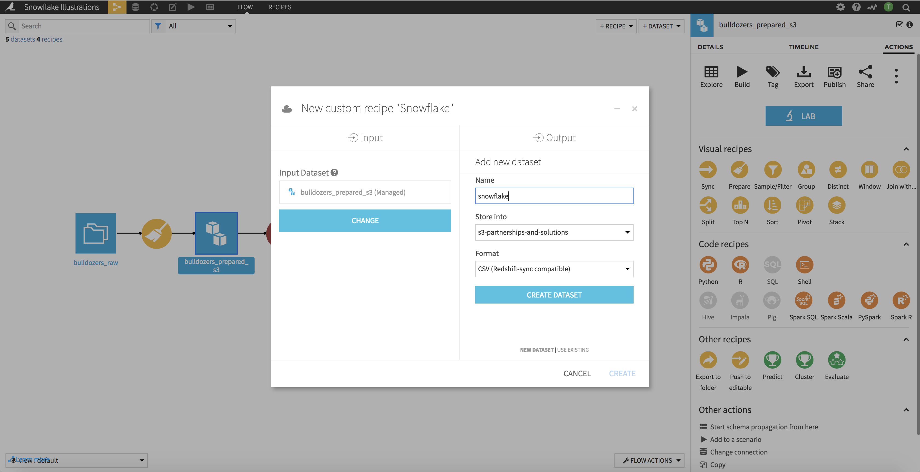Open the Pivot recipe icon
This screenshot has height=472, width=920.
(x=804, y=205)
